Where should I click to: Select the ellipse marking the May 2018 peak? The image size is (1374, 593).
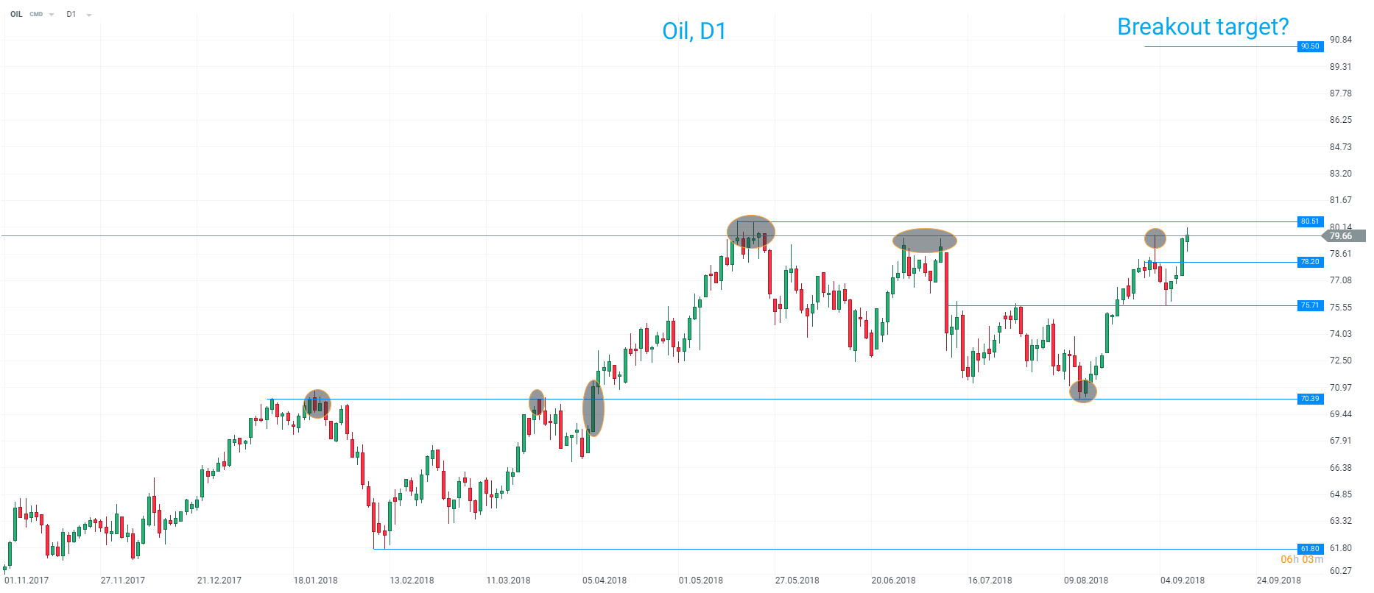750,231
